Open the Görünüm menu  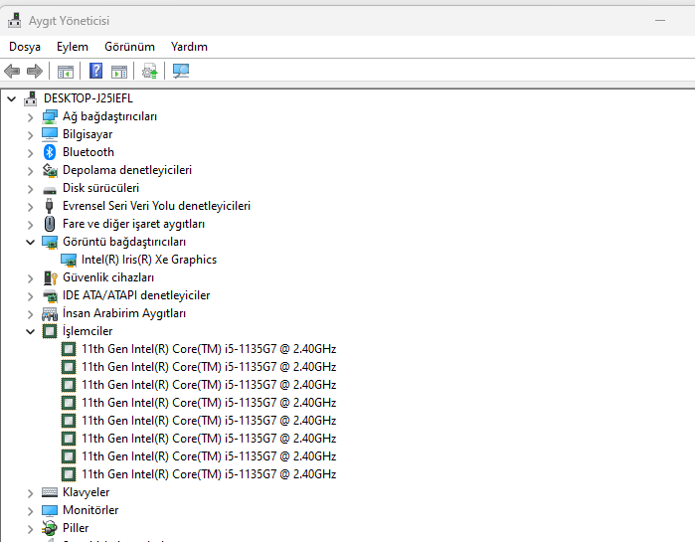pos(129,47)
